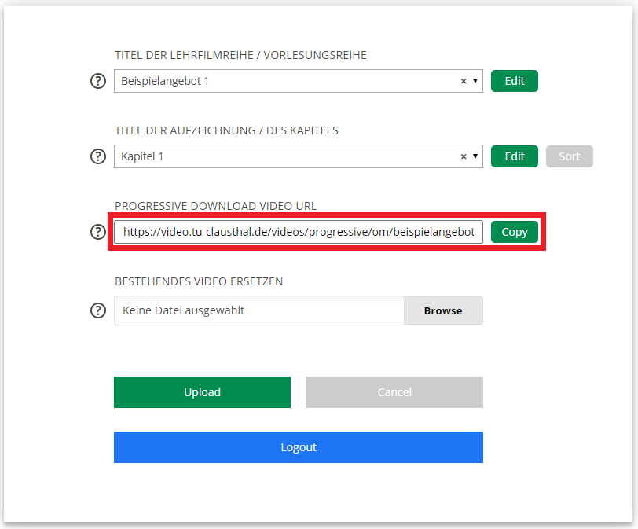The image size is (638, 529).
Task: Click help icon beside Titel der Aufzeichnung
Action: 98,156
